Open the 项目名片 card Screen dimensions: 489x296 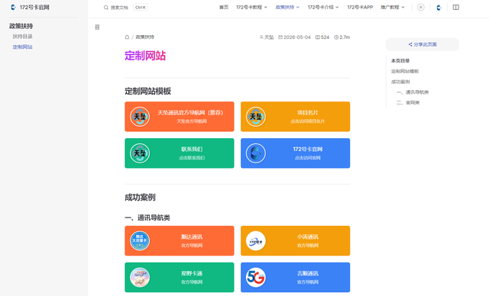tap(296, 117)
